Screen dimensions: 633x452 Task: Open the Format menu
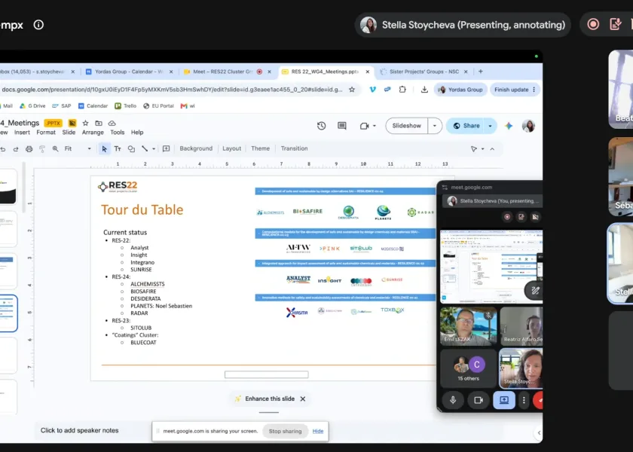tap(46, 133)
